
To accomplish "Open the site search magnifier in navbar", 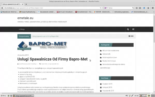I will pos(128,29).
